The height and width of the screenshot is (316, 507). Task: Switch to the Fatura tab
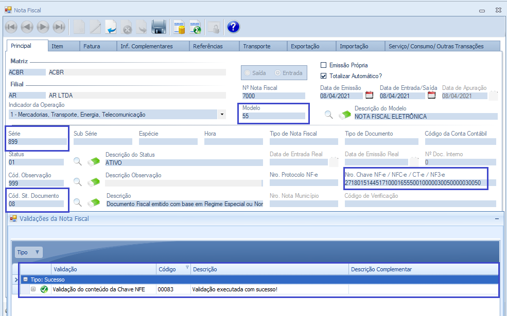pos(92,46)
